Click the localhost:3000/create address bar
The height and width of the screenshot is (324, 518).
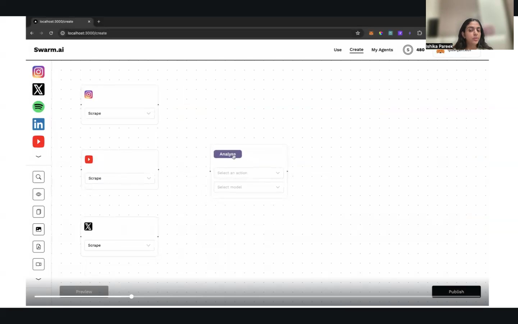[210, 33]
